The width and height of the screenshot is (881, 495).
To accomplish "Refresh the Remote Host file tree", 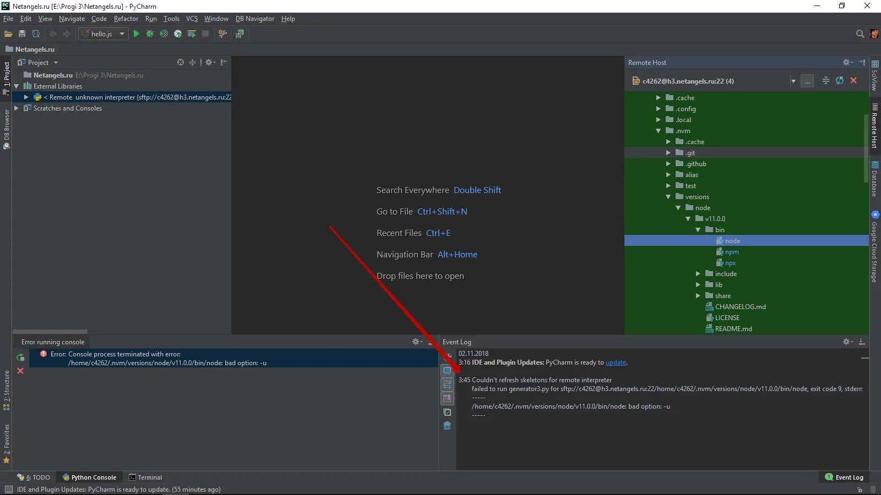I will point(840,80).
